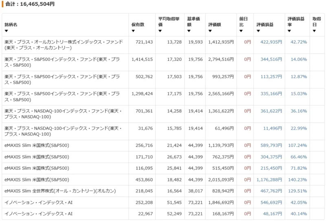The height and width of the screenshot is (221, 326).
Task: Click profit rate 66.46%
Action: (299, 157)
